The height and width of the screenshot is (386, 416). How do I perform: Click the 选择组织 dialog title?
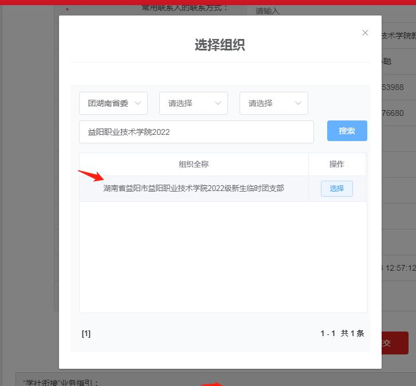219,45
